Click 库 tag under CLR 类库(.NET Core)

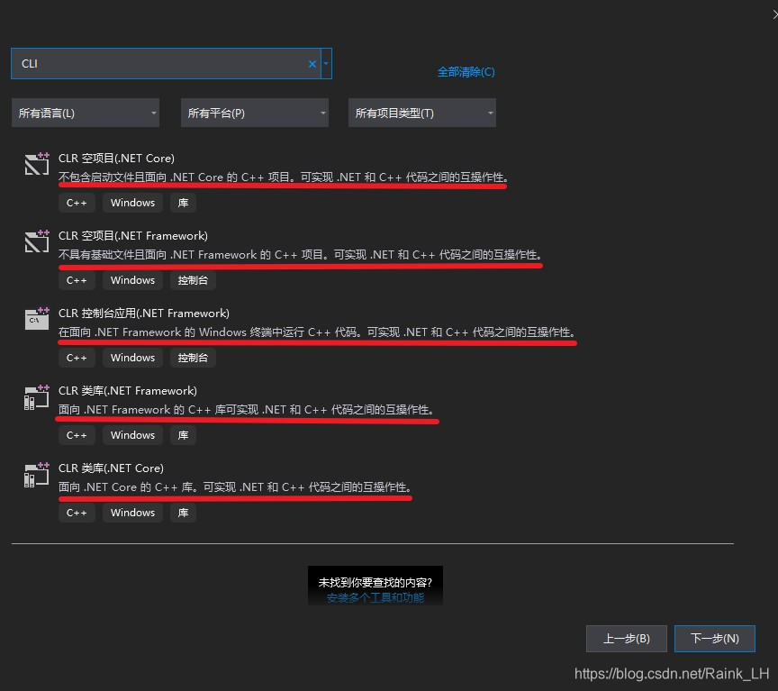pyautogui.click(x=183, y=513)
